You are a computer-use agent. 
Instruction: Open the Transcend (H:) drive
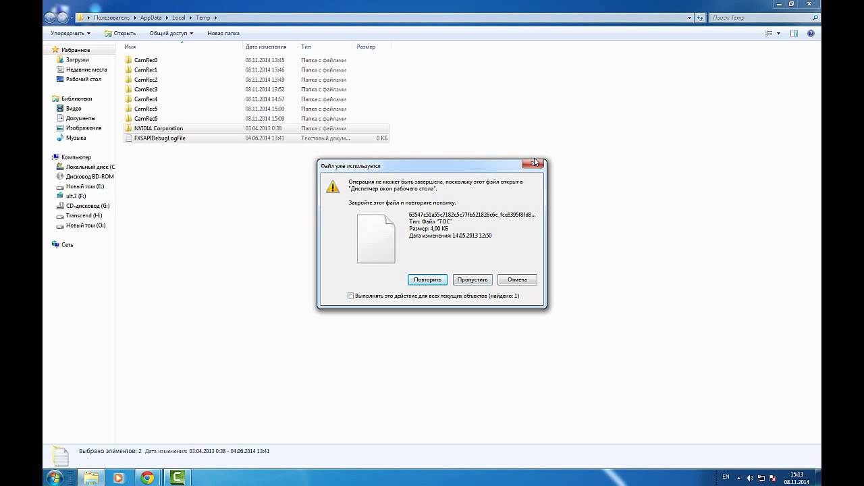pyautogui.click(x=84, y=216)
